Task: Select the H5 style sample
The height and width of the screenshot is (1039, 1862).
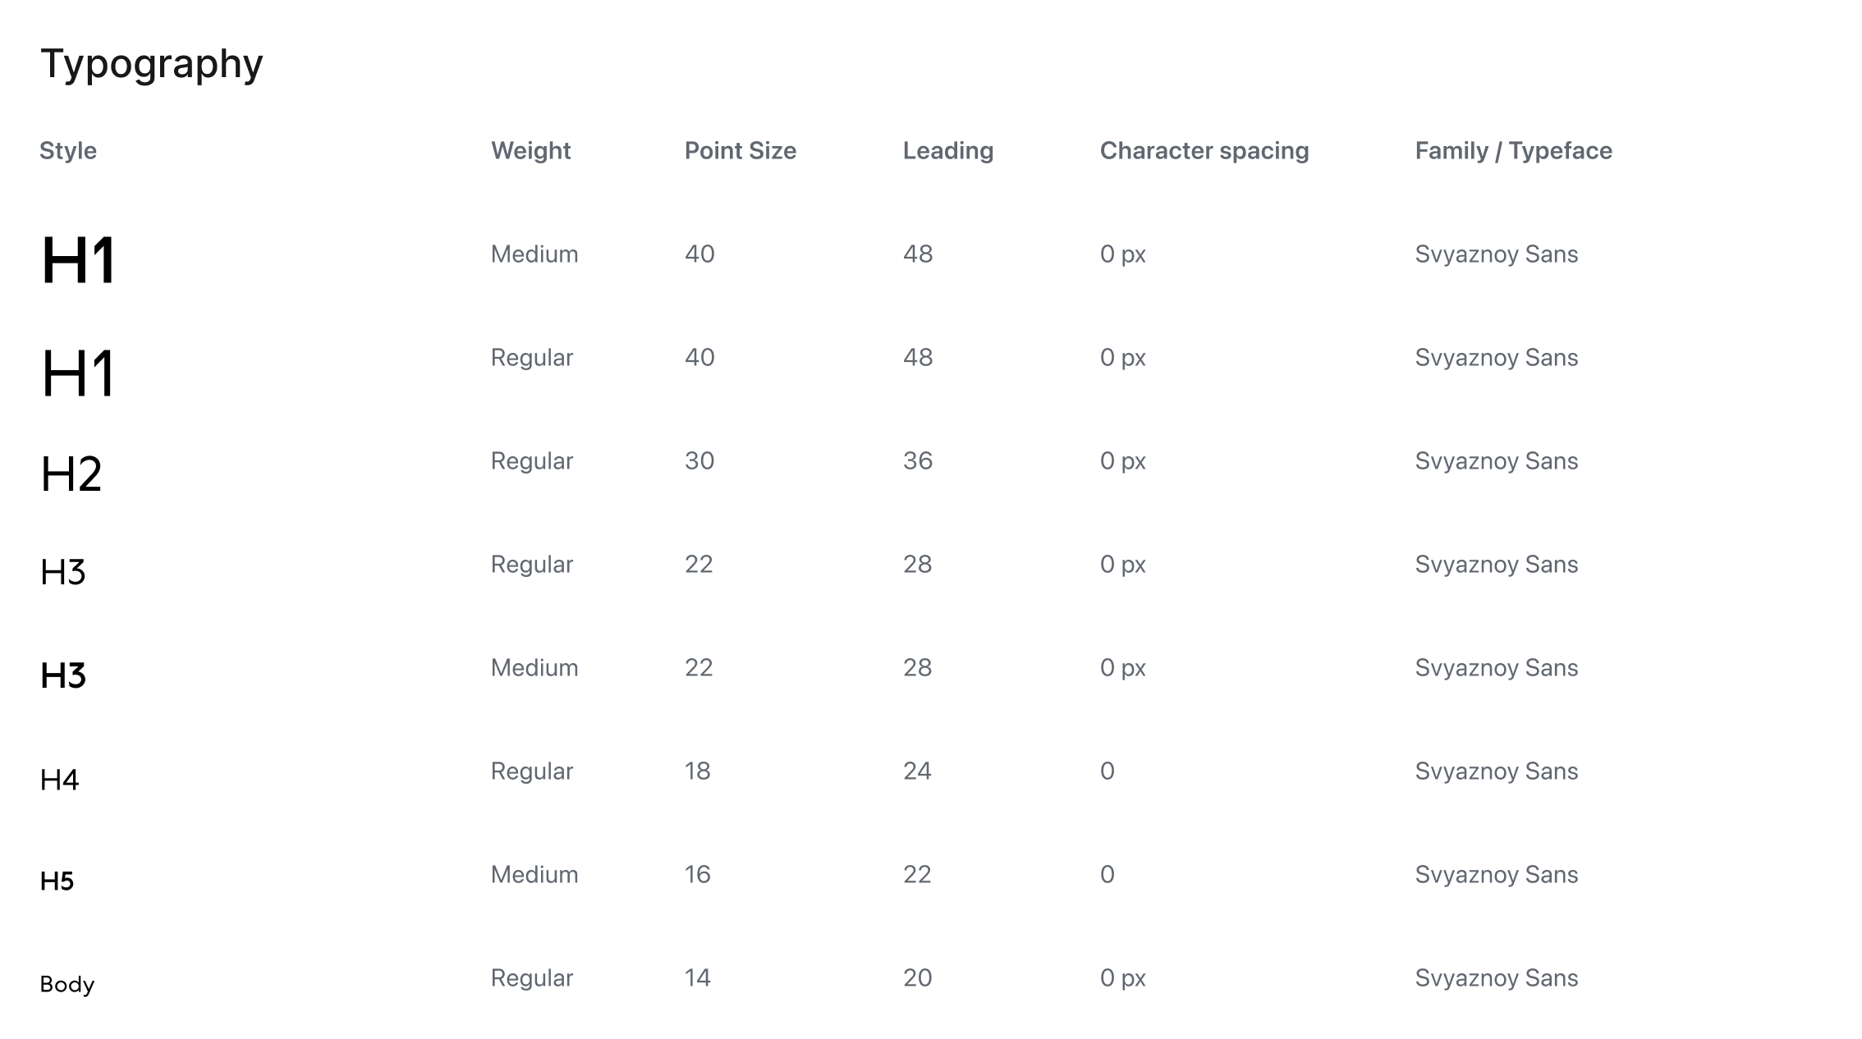Action: tap(57, 881)
